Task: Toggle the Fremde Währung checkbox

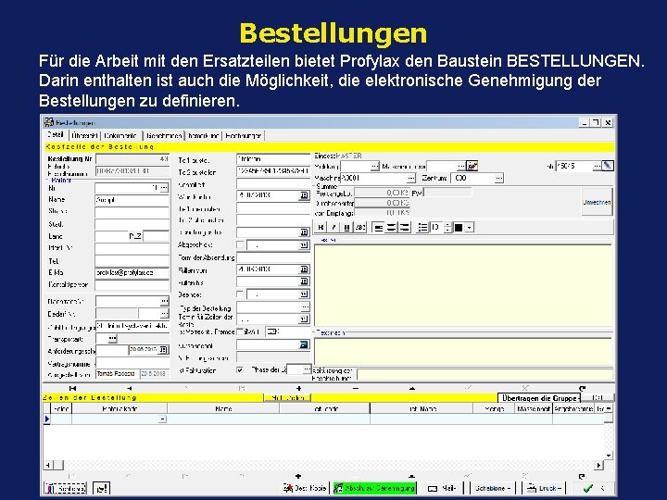Action: click(240, 331)
